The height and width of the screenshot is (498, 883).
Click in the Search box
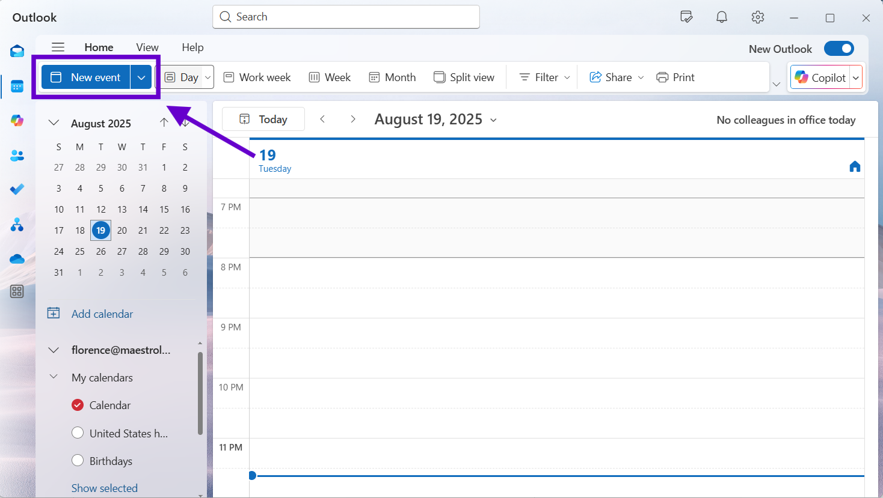(x=346, y=17)
